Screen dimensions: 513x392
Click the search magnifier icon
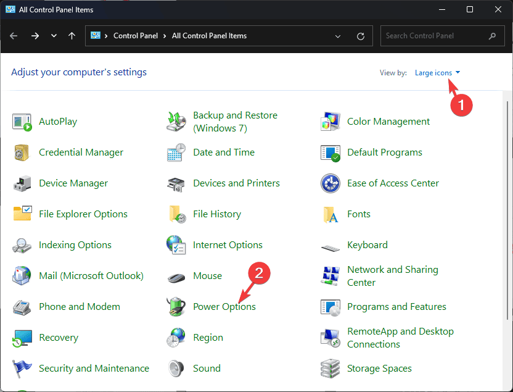pyautogui.click(x=492, y=36)
